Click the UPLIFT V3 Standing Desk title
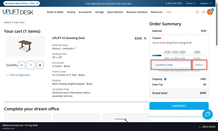This screenshot has width=218, height=131. [x=68, y=38]
